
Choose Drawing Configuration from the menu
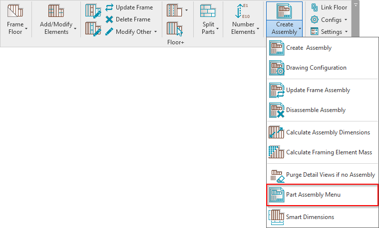316,68
